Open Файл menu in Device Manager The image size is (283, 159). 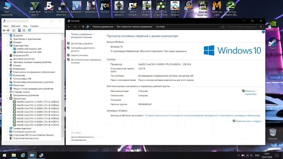[6, 26]
